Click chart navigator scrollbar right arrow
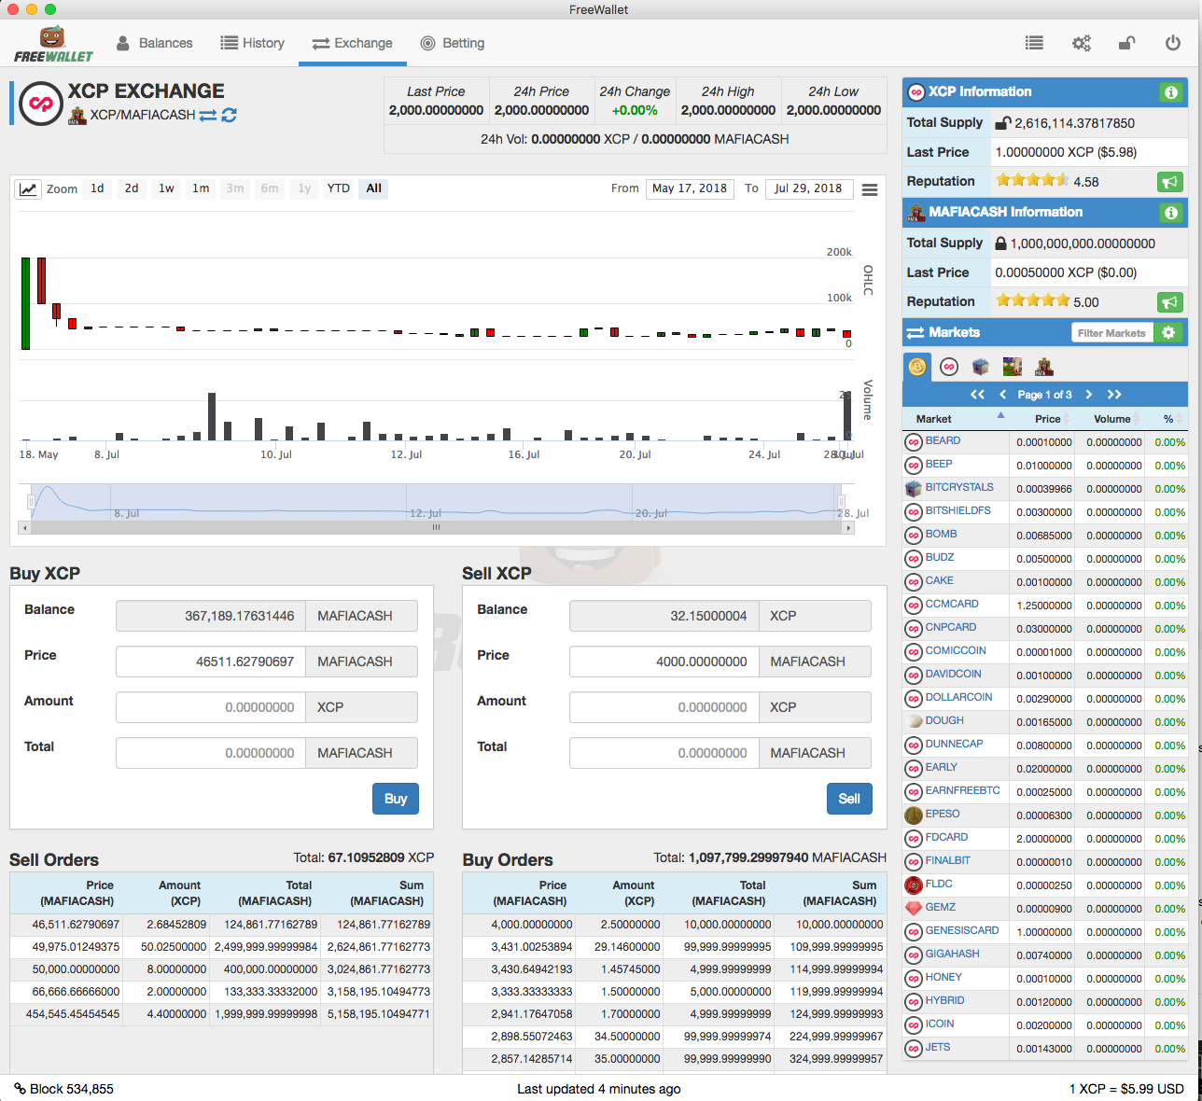This screenshot has width=1202, height=1101. tap(848, 528)
